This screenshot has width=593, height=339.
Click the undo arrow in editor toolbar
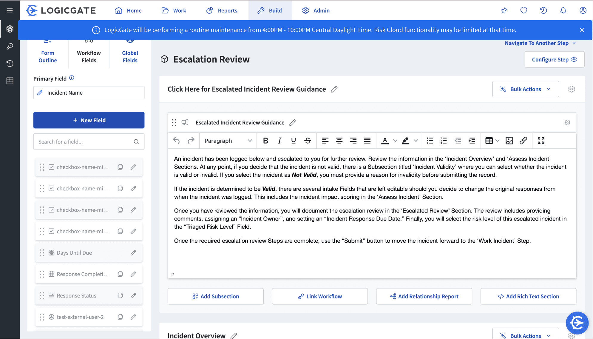coord(176,141)
